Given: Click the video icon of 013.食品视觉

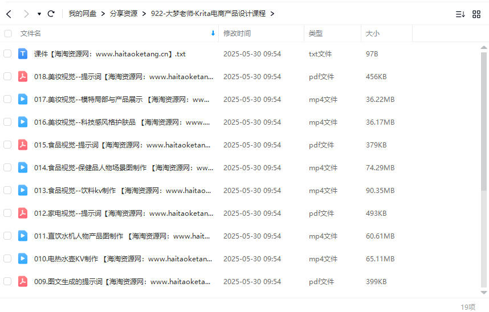Looking at the screenshot, I should [x=22, y=190].
